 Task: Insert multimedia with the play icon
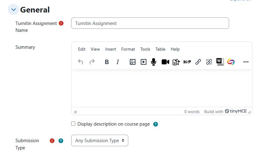point(144,62)
